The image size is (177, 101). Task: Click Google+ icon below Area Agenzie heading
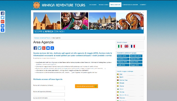click(44, 48)
